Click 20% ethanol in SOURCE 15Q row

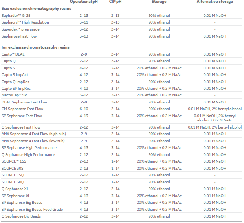[159, 175]
